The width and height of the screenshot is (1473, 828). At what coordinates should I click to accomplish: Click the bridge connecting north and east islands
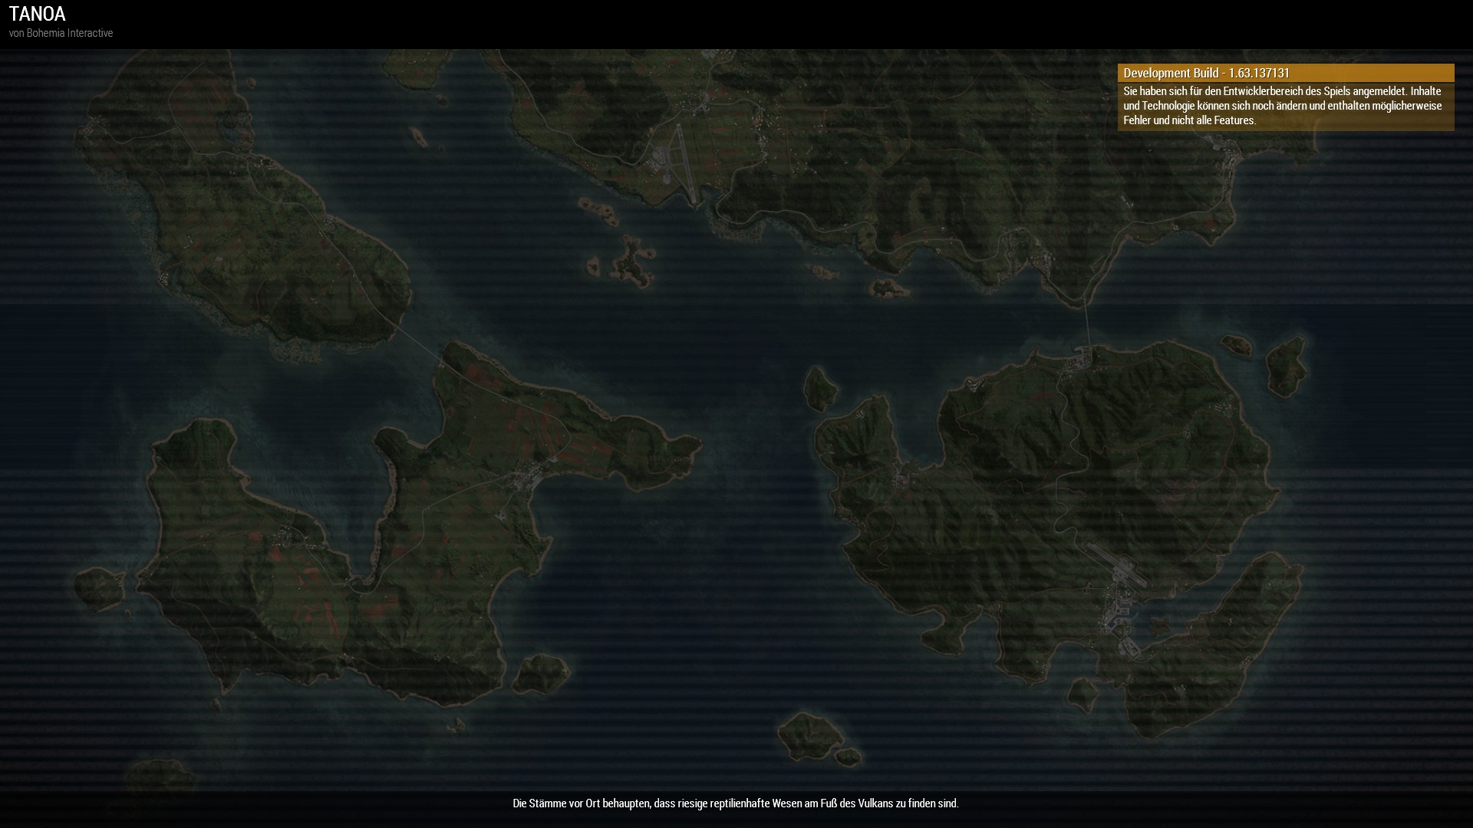1088,327
